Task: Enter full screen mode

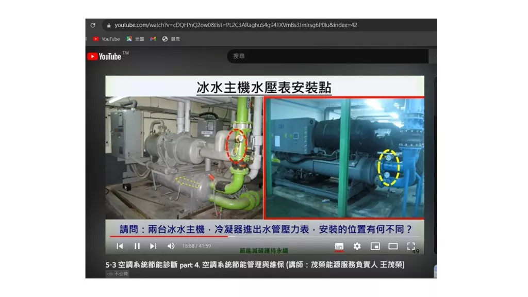Action: [x=411, y=246]
